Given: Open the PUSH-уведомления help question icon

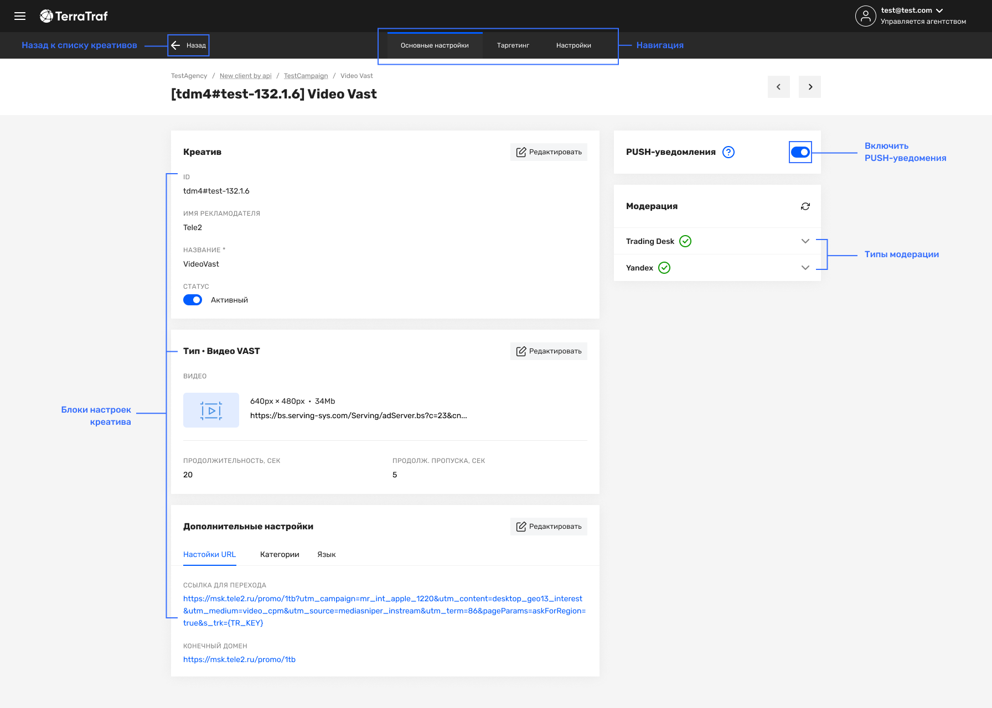Looking at the screenshot, I should pos(728,152).
